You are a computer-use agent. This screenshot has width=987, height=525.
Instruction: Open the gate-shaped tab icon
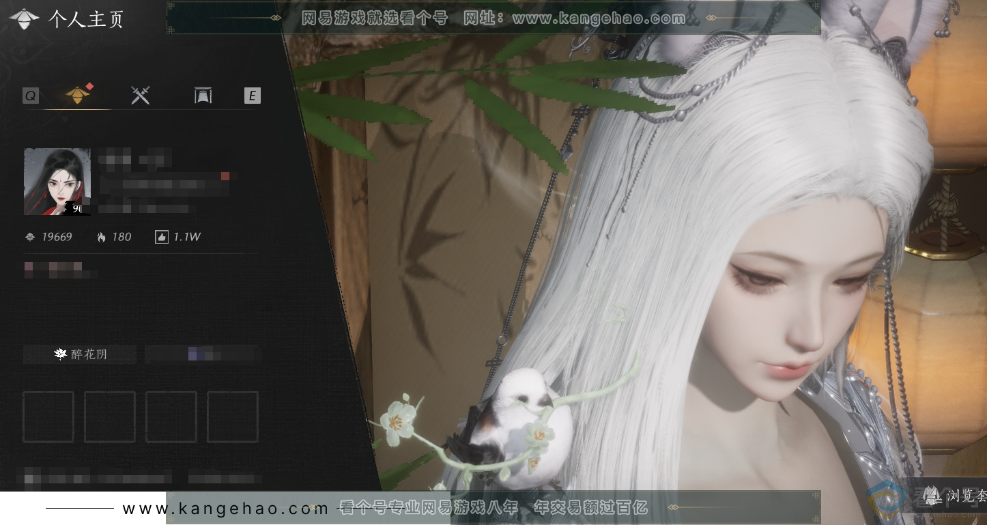pyautogui.click(x=203, y=96)
